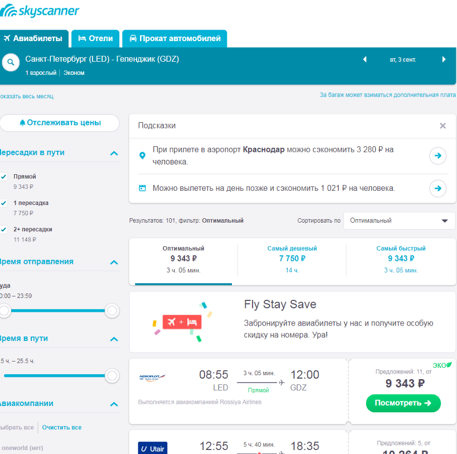Click the Эконом cabin class text
The width and height of the screenshot is (457, 454).
(x=74, y=73)
